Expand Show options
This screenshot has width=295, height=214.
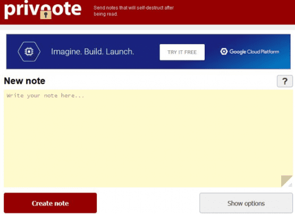tap(246, 203)
